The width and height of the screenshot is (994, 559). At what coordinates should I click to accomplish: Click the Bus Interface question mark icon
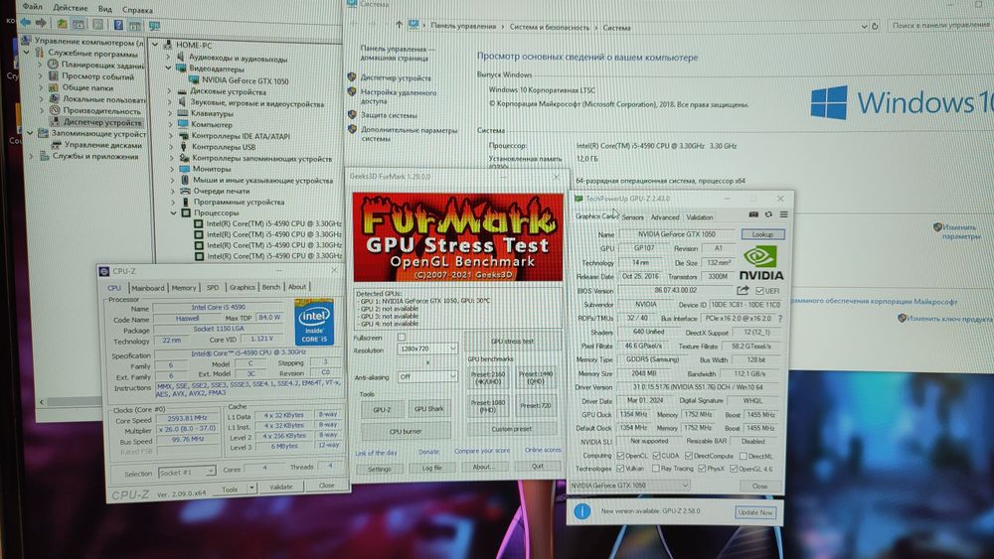(779, 319)
